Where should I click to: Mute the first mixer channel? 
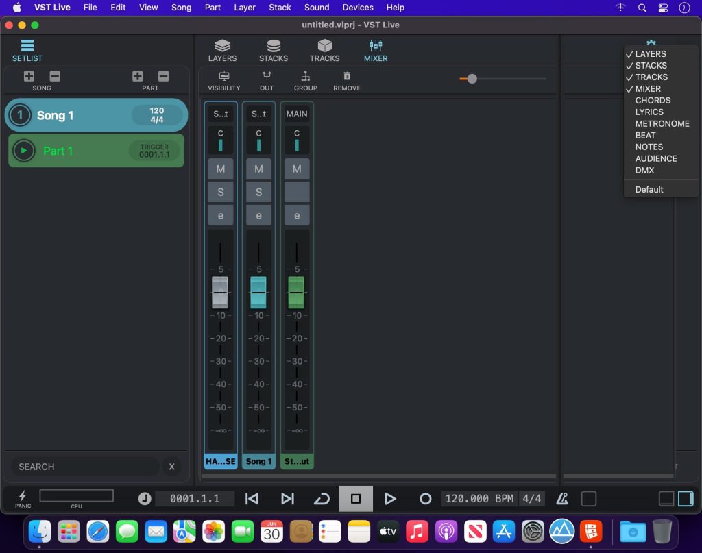(x=220, y=169)
